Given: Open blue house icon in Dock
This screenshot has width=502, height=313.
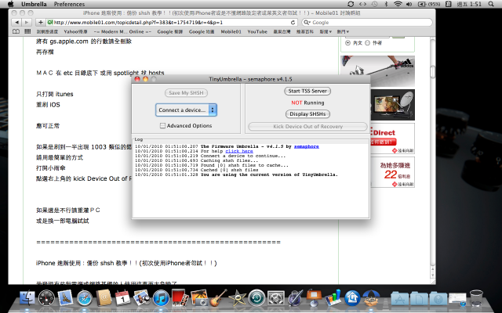Looking at the screenshot, I should (x=352, y=297).
